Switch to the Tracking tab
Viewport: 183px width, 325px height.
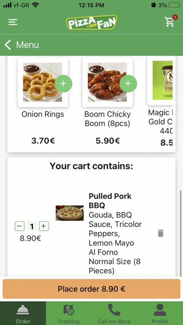[x=69, y=313]
